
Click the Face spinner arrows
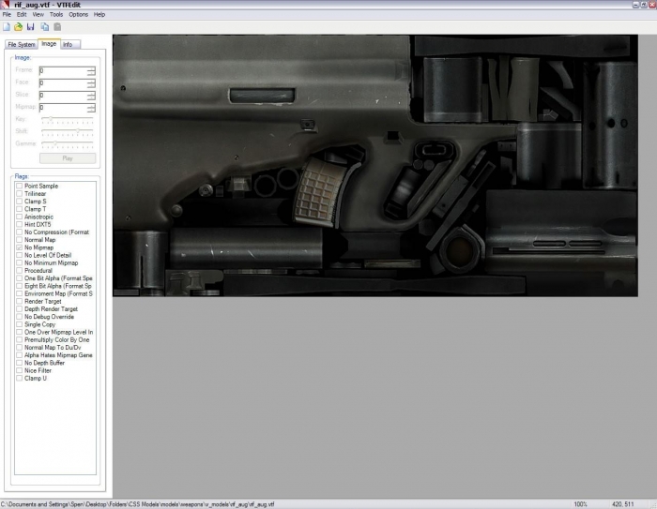(x=91, y=83)
